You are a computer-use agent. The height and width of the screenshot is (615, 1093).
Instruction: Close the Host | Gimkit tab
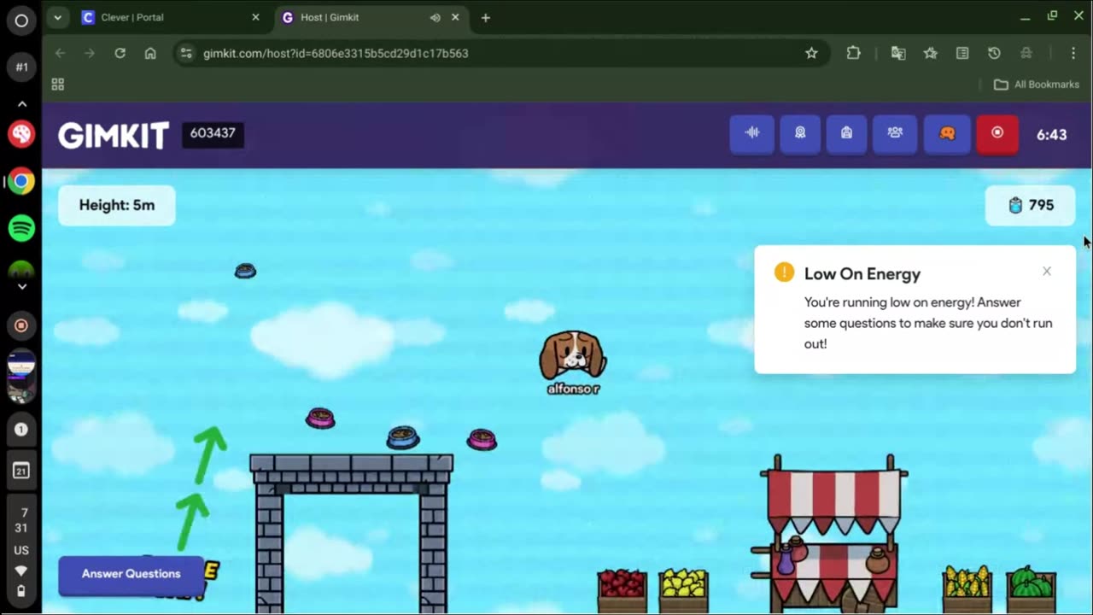tap(455, 17)
